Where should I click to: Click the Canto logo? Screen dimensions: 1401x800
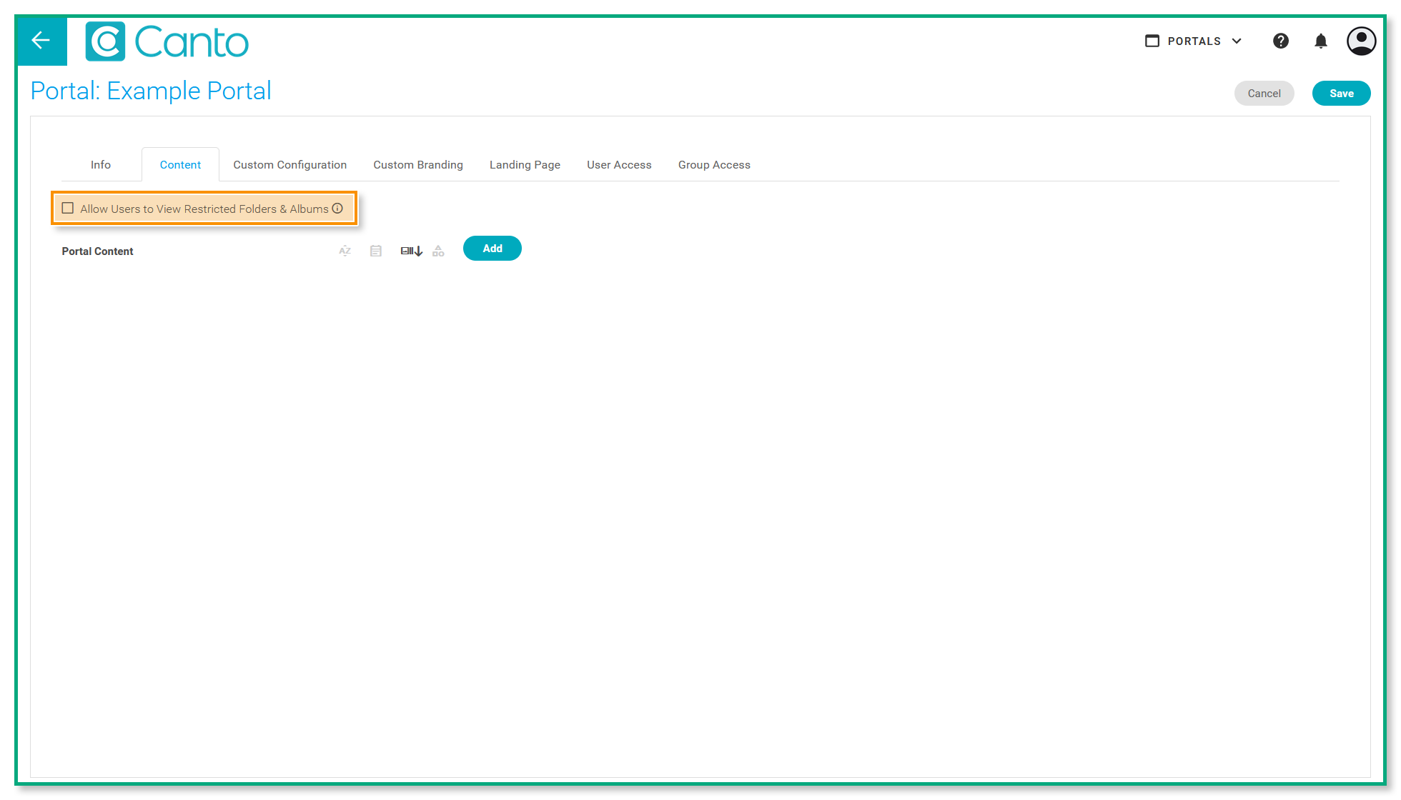click(x=167, y=41)
